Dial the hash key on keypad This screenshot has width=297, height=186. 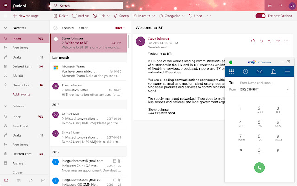click(278, 150)
